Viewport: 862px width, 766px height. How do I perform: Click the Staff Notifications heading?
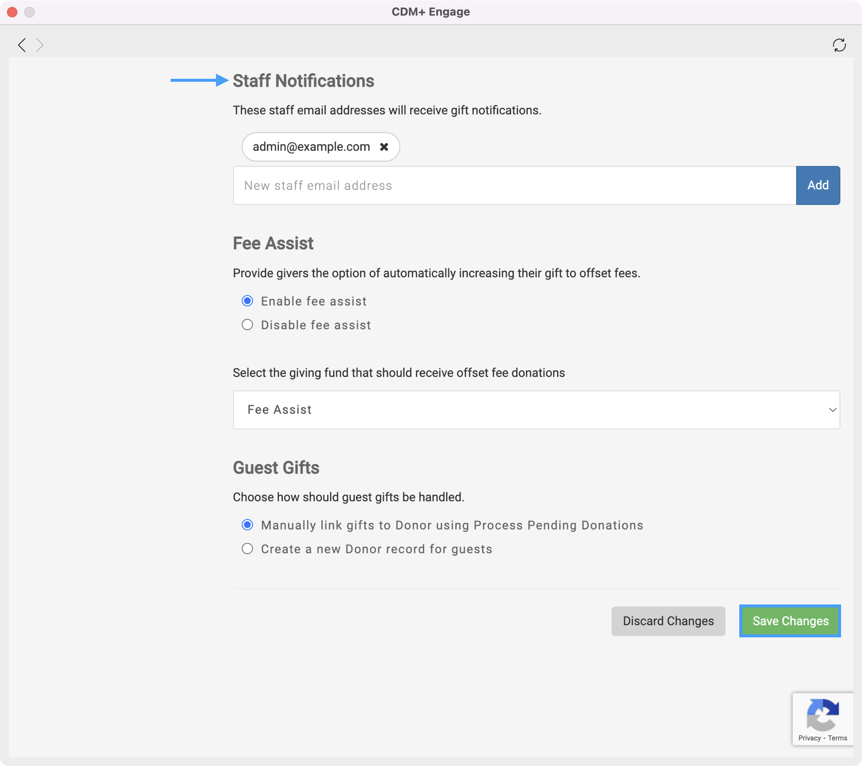tap(303, 81)
